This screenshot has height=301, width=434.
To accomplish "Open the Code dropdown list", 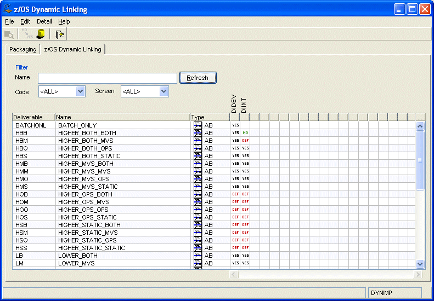I will 81,91.
